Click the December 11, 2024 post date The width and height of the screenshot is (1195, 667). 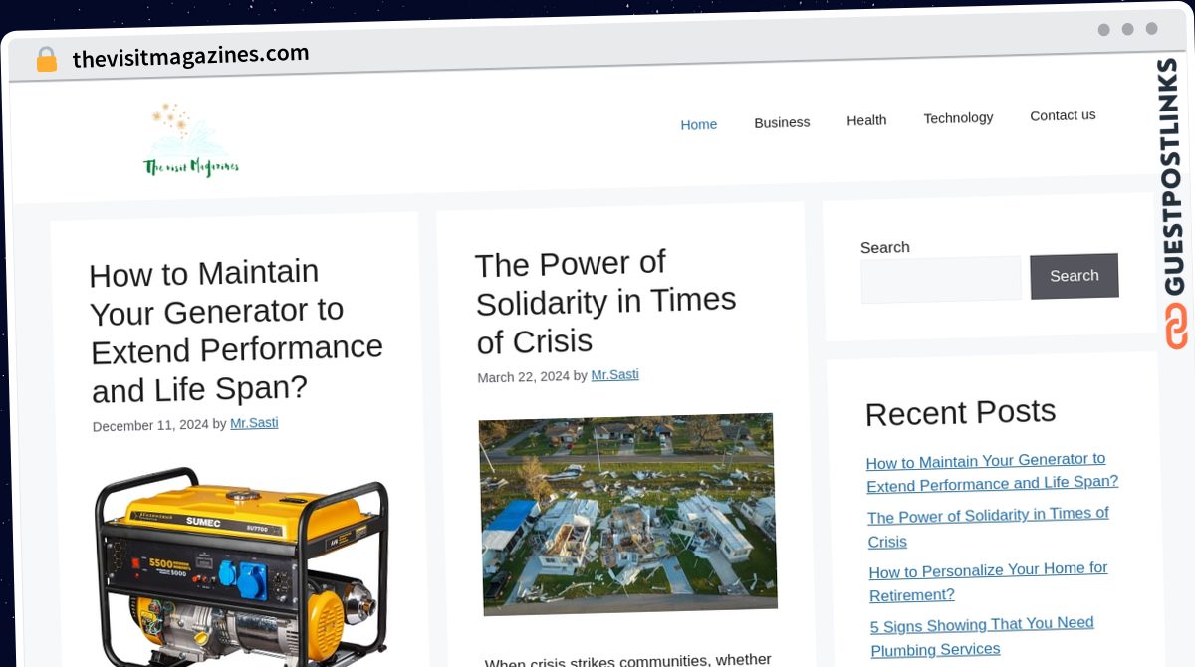150,425
